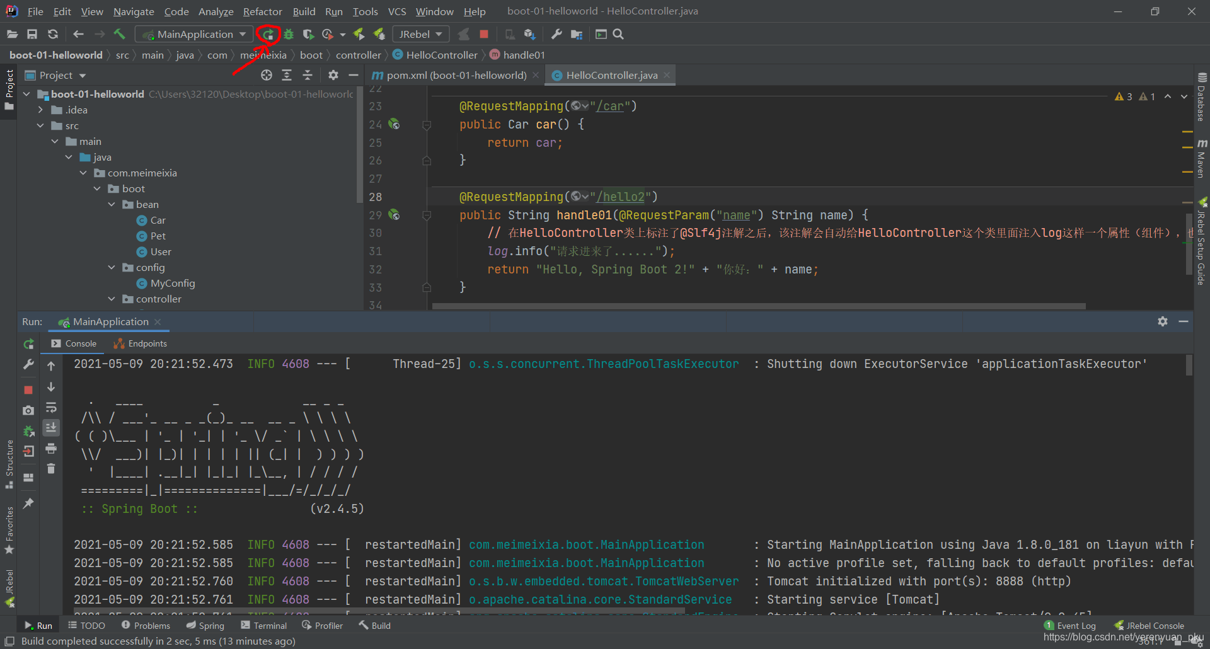Switch to pom.xml editor tab
Viewport: 1210px width, 649px height.
coord(456,75)
